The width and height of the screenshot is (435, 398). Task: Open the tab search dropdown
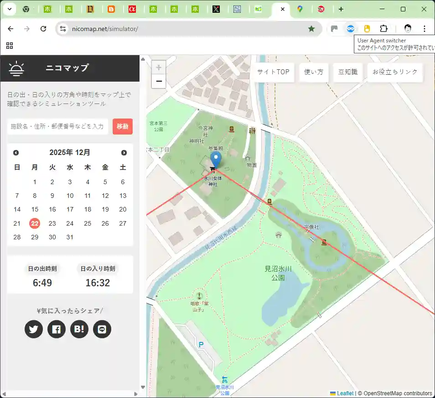pyautogui.click(x=9, y=9)
